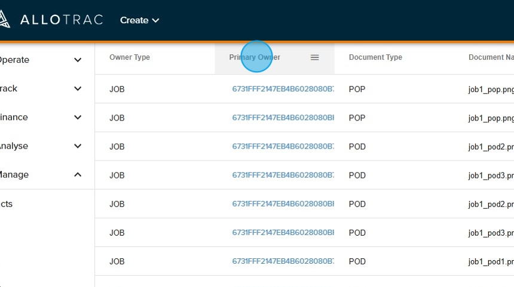Collapse the Manage sidebar section
The image size is (514, 287).
[77, 174]
